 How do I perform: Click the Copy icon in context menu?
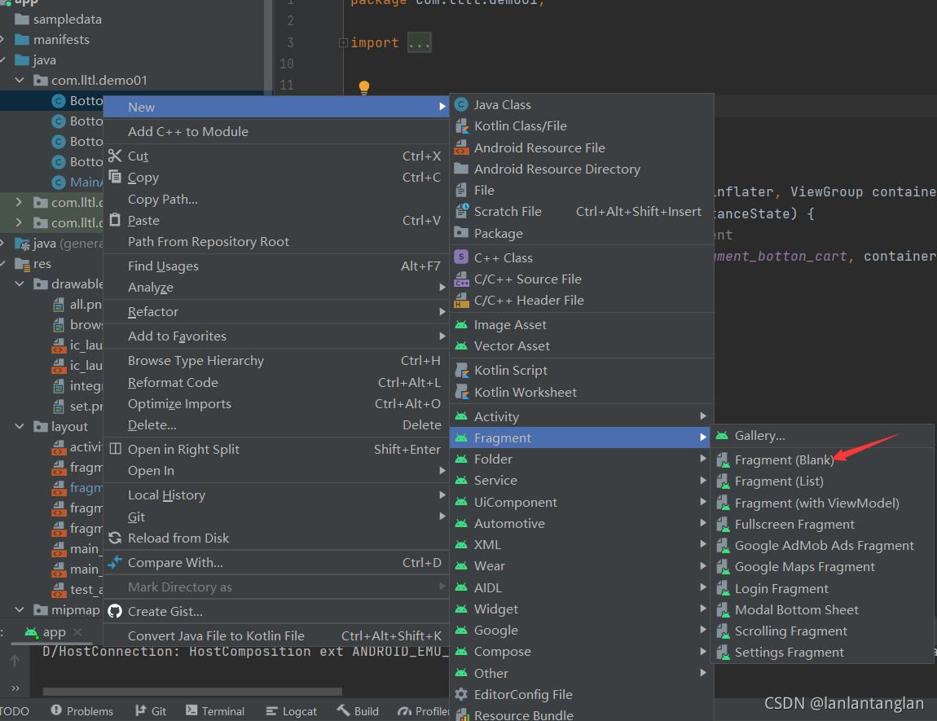(115, 177)
